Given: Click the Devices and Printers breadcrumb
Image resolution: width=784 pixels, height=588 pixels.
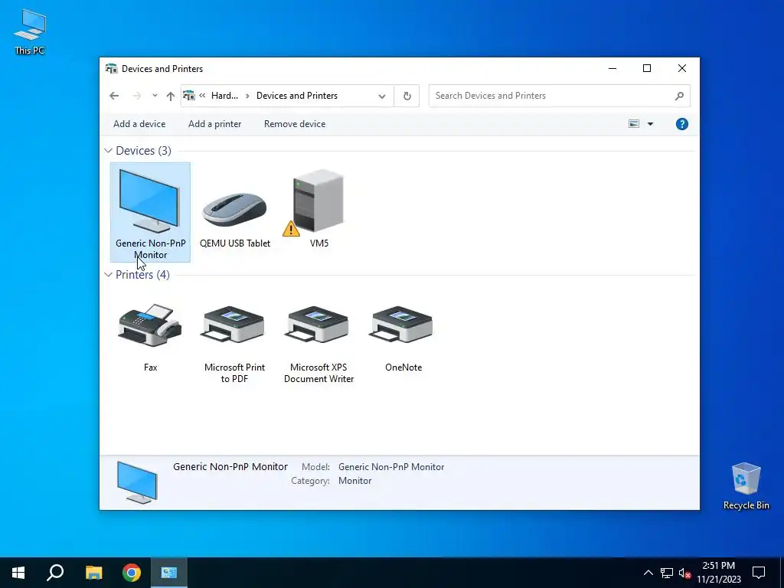Looking at the screenshot, I should 297,96.
